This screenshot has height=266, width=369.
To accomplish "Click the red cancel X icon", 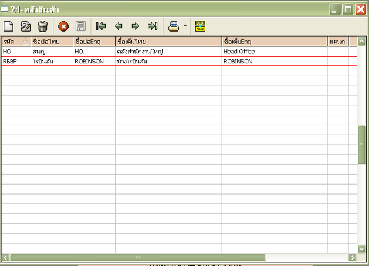I will 63,26.
